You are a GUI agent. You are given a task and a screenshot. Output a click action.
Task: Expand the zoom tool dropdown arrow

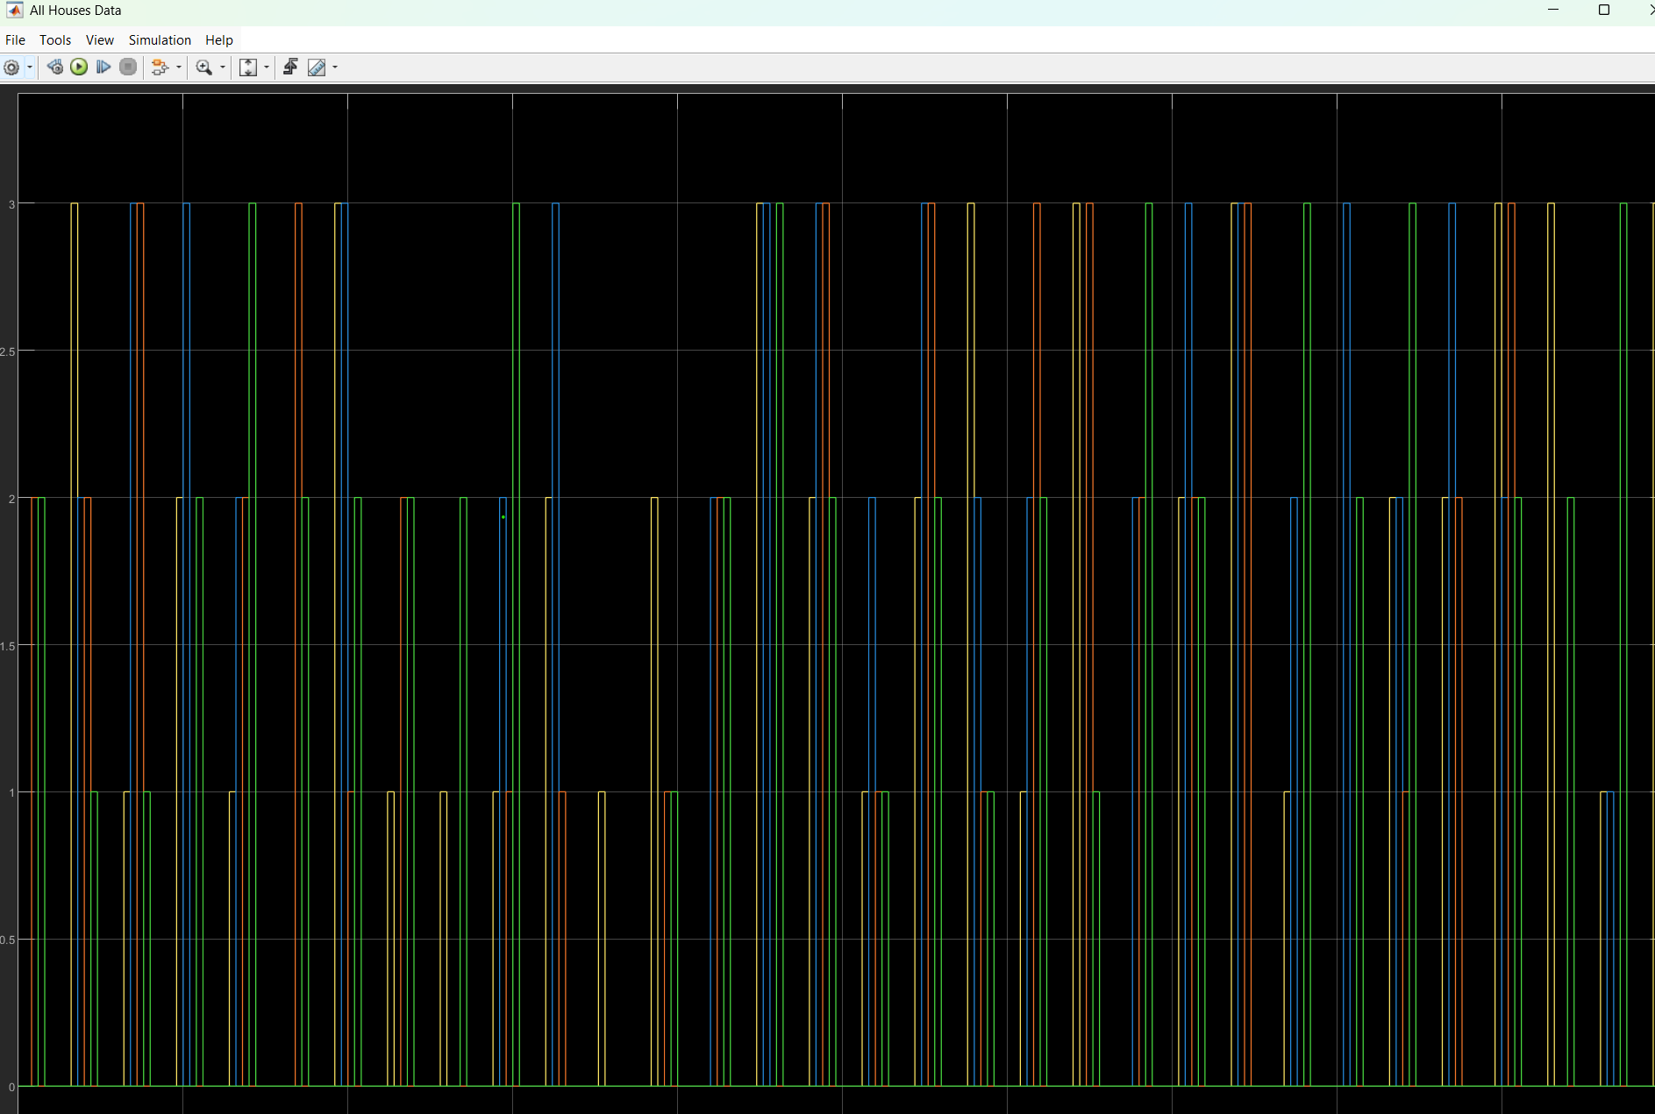pyautogui.click(x=223, y=67)
